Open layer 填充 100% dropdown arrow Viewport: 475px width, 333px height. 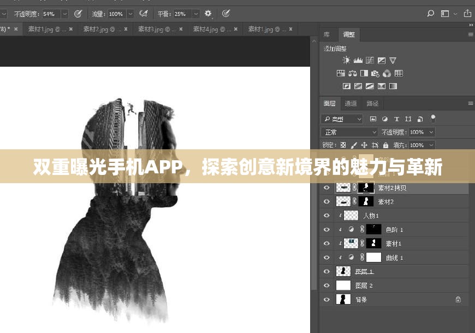coord(431,145)
